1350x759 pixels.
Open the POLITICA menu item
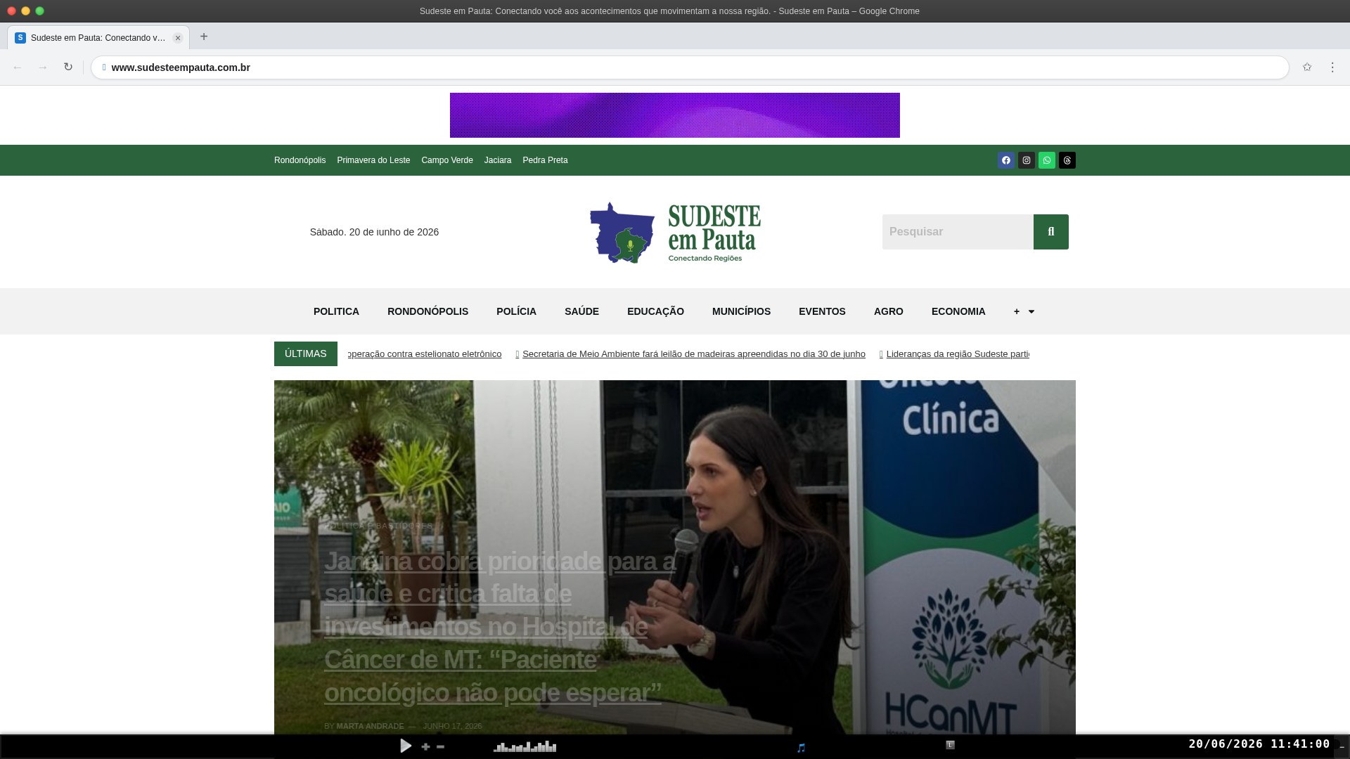(336, 311)
